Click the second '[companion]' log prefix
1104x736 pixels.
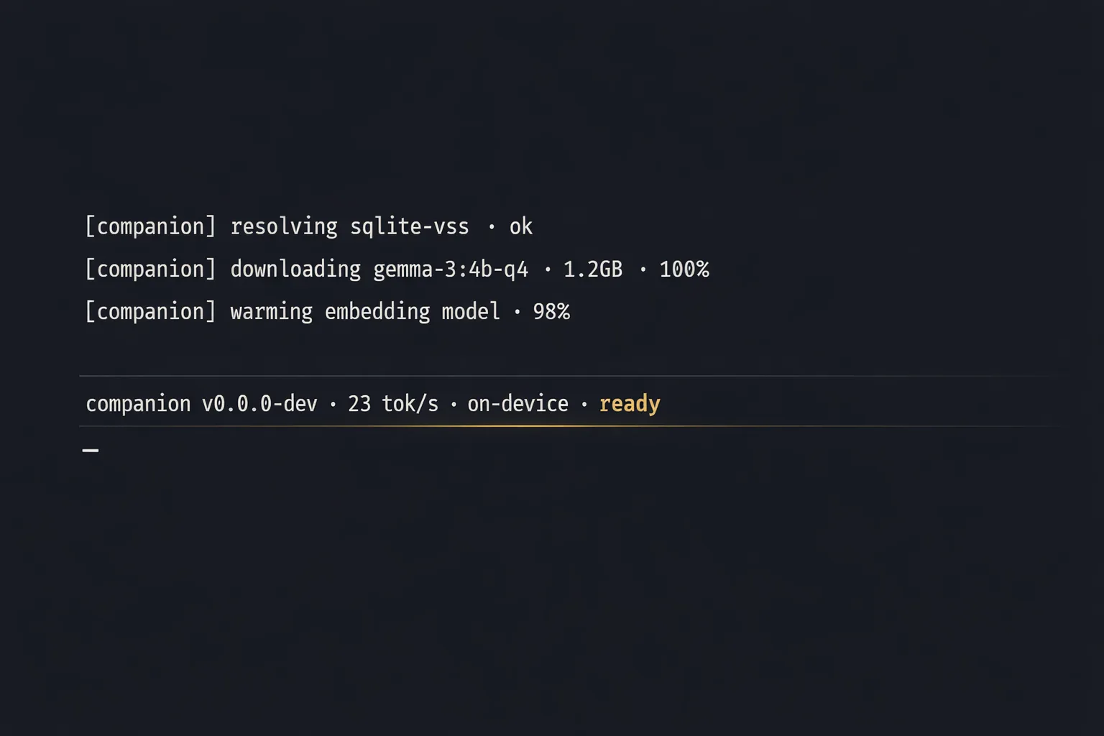(x=150, y=269)
